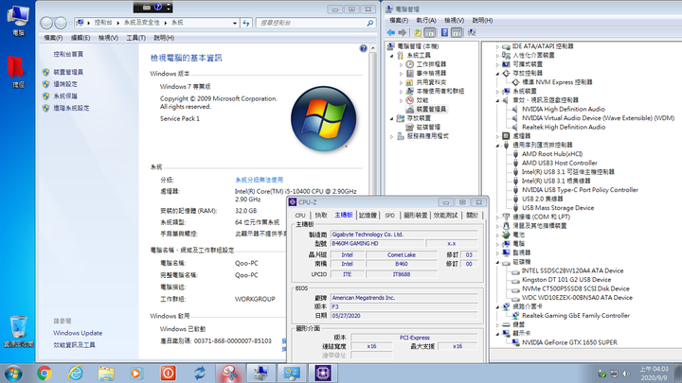Select Disk Management in the left tree
682x383 pixels.
coord(428,128)
